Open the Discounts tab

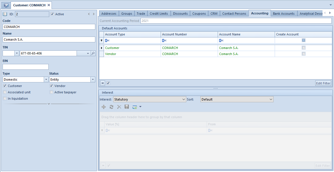coord(180,14)
